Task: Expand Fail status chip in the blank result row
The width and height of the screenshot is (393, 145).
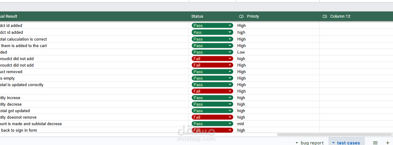Action: pos(230,91)
